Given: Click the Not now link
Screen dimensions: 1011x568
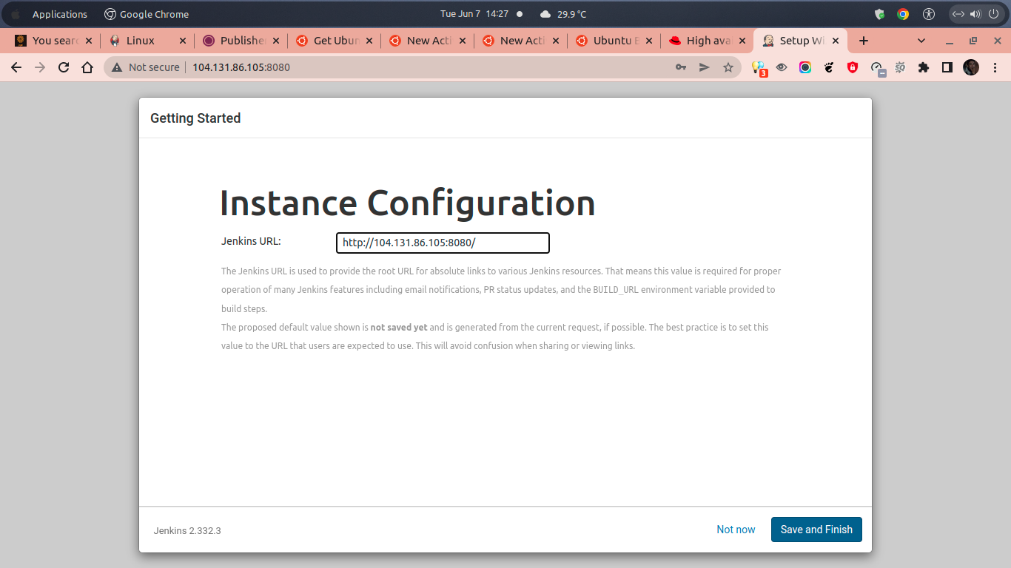Looking at the screenshot, I should tap(736, 530).
